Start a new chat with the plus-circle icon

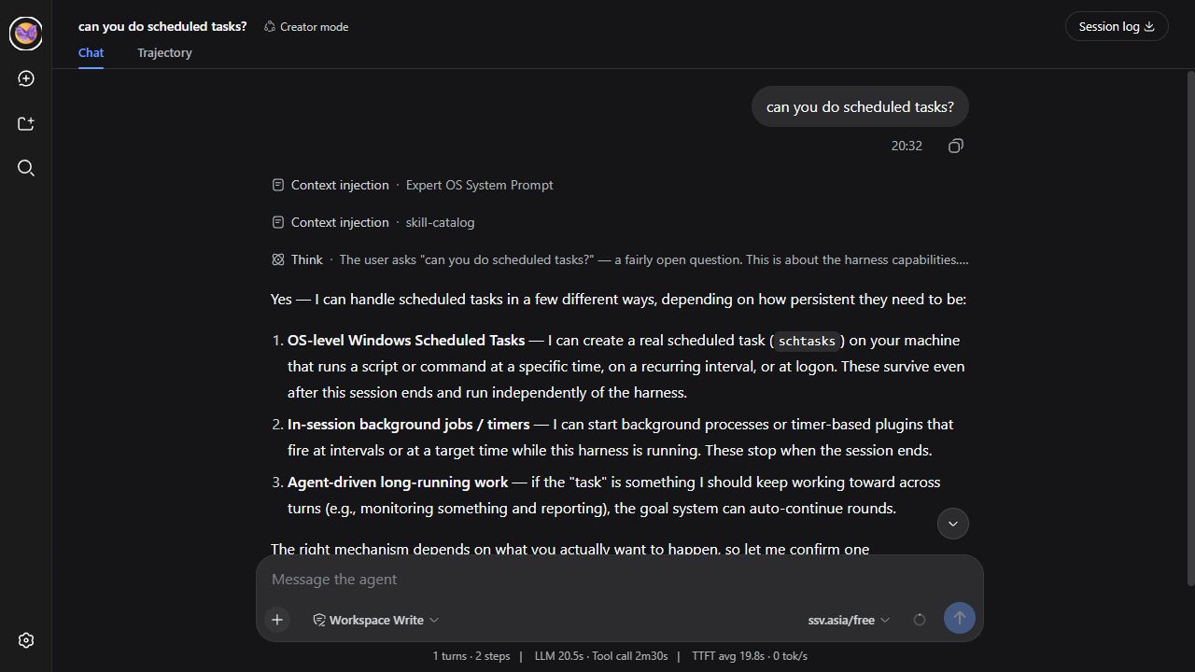[26, 78]
